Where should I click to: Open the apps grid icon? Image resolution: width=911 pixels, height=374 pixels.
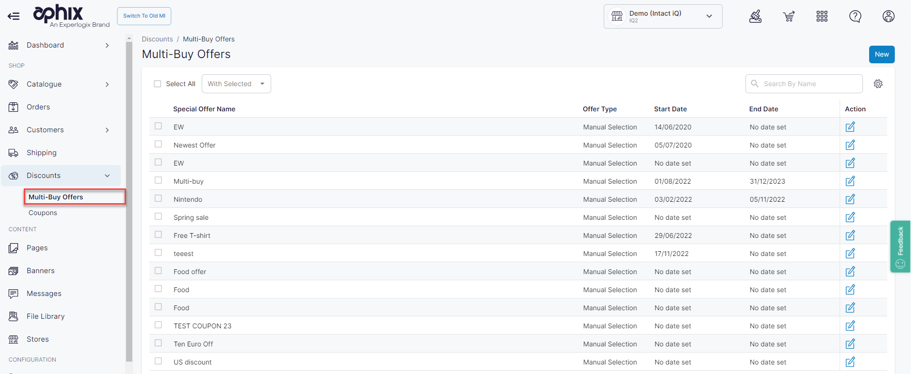pyautogui.click(x=822, y=17)
